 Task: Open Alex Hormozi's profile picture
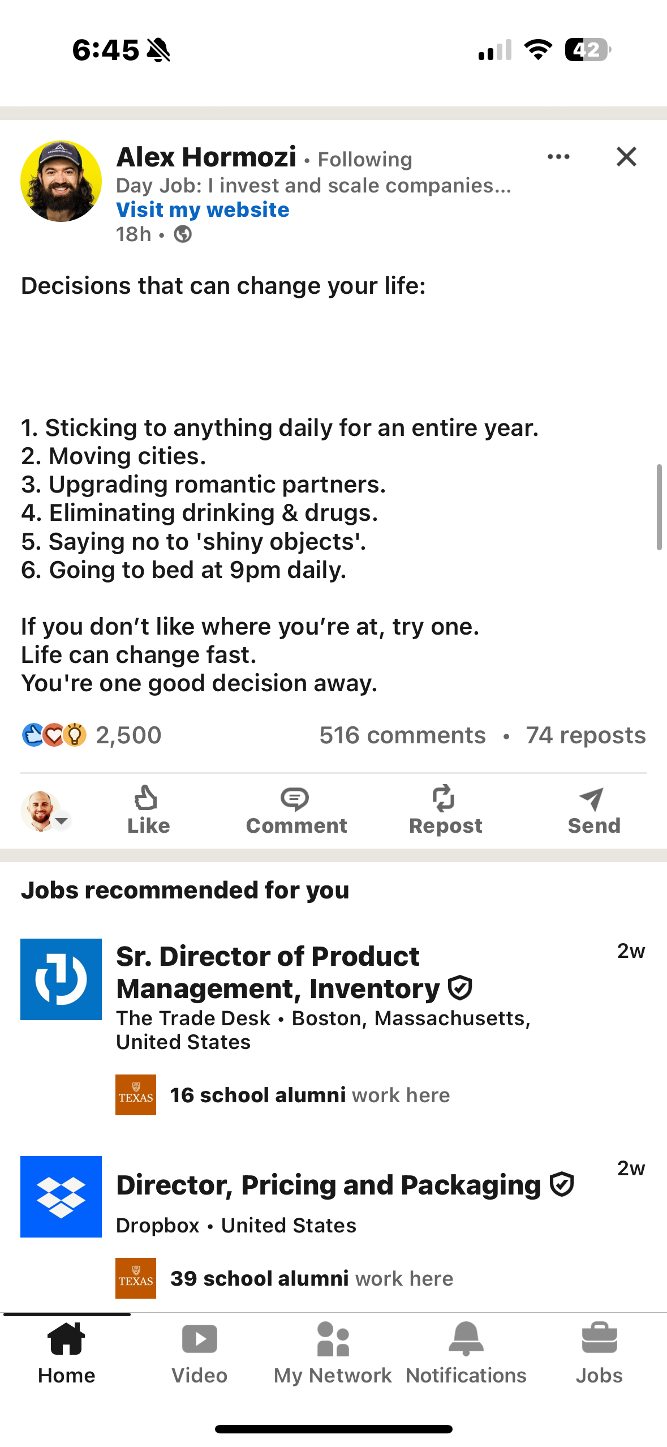tap(61, 181)
